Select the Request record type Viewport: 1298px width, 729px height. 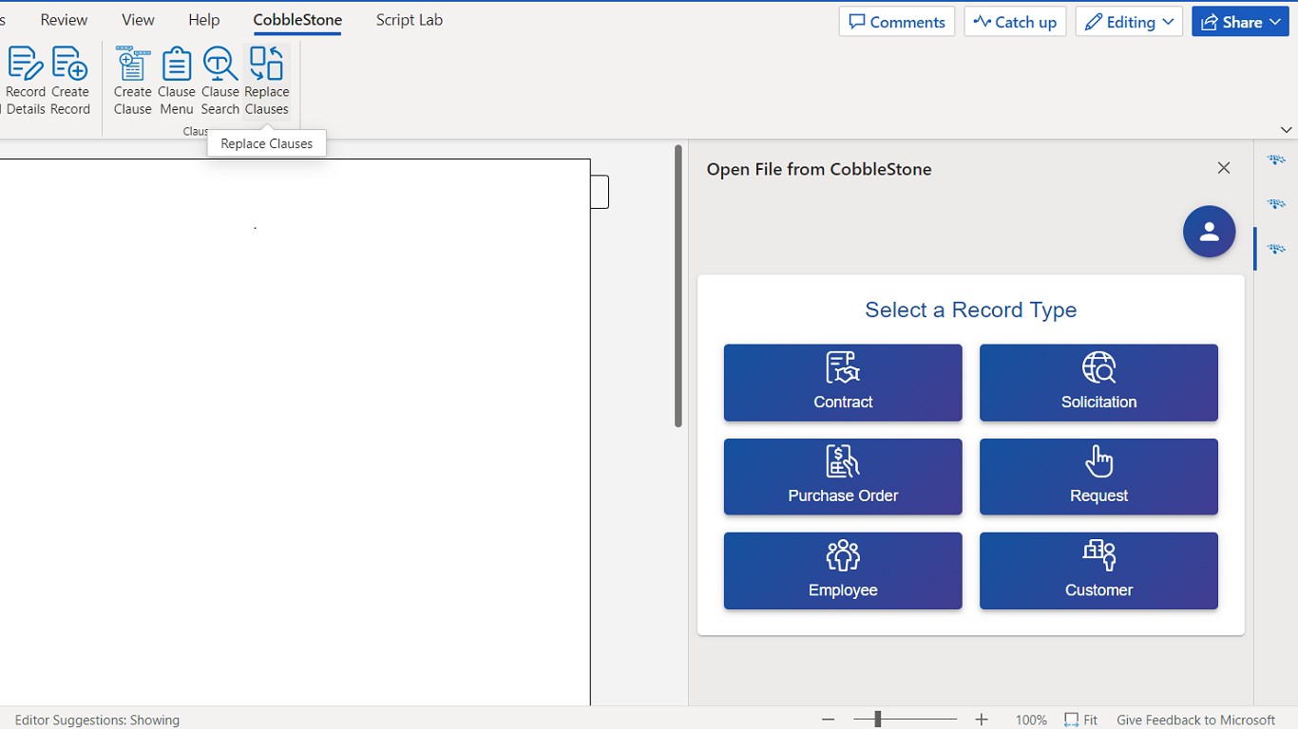tap(1098, 477)
